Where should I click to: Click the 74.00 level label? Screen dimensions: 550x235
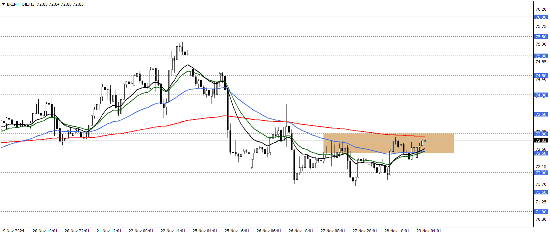coord(541,95)
